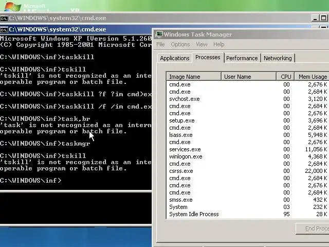Click the 'task,br' command line in the console
329x247 pixels.
click(45, 119)
